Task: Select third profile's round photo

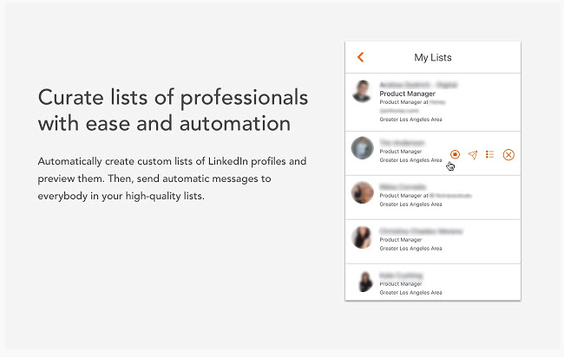Action: [362, 192]
